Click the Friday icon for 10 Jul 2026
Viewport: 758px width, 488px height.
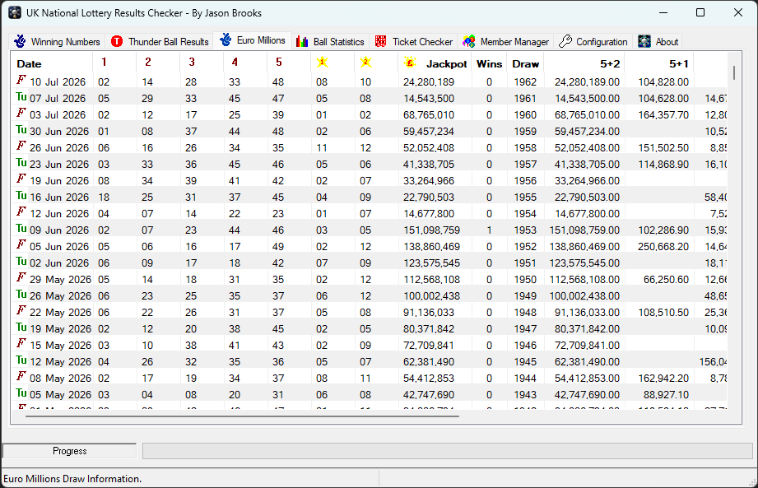(x=21, y=80)
